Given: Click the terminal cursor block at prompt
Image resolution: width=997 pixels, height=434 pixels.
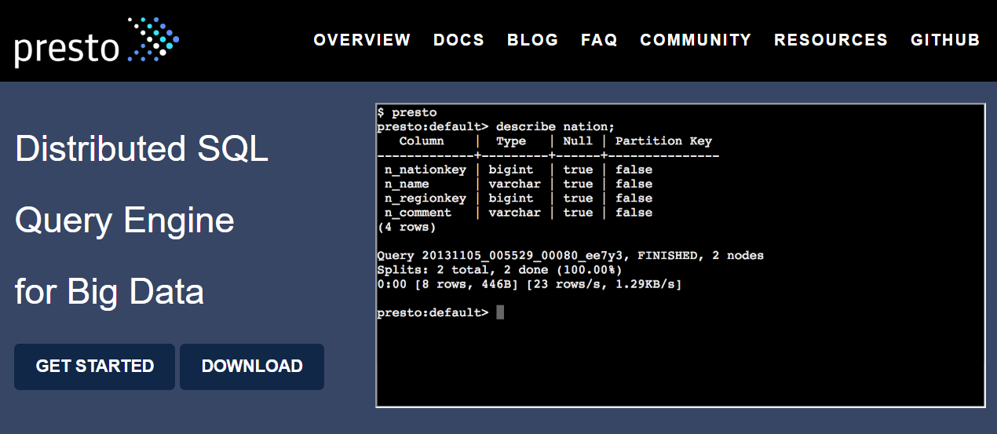Looking at the screenshot, I should tap(500, 312).
